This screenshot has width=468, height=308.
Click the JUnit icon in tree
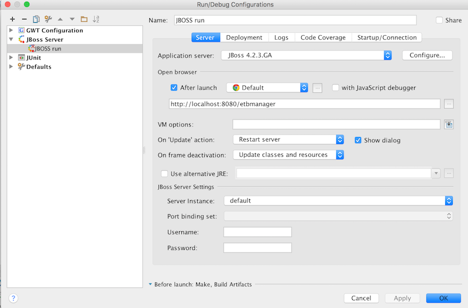[21, 57]
